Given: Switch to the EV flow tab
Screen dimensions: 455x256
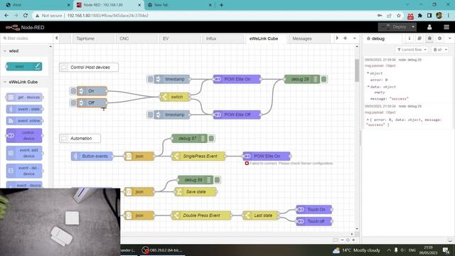Looking at the screenshot, I should pos(180,38).
